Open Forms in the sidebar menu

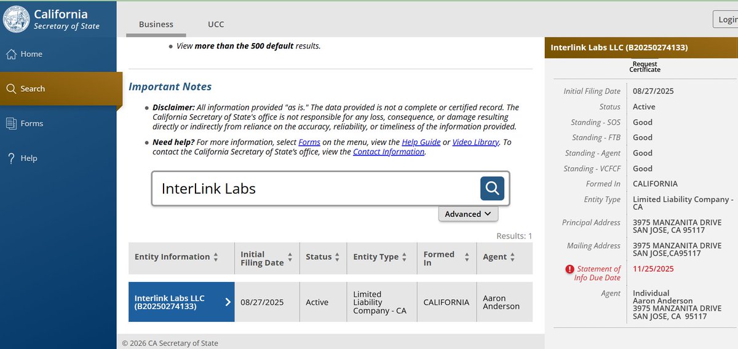(58, 124)
